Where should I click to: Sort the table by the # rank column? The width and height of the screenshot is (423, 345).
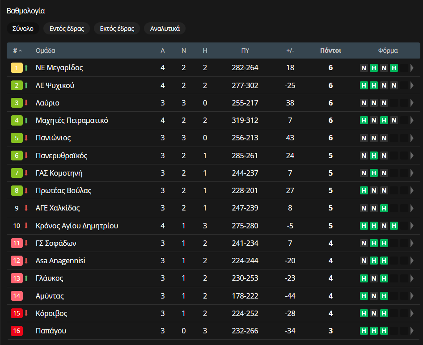point(17,50)
